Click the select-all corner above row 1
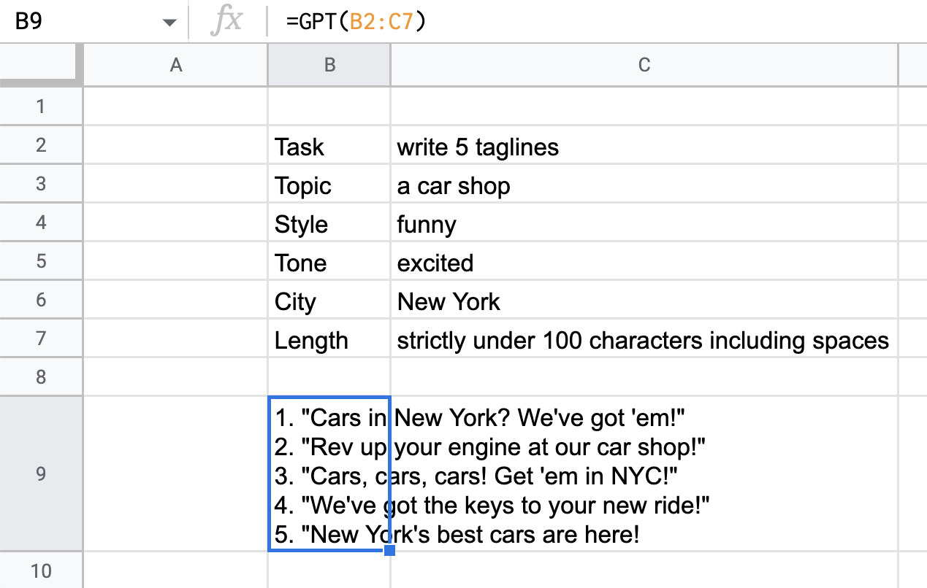 click(40, 65)
